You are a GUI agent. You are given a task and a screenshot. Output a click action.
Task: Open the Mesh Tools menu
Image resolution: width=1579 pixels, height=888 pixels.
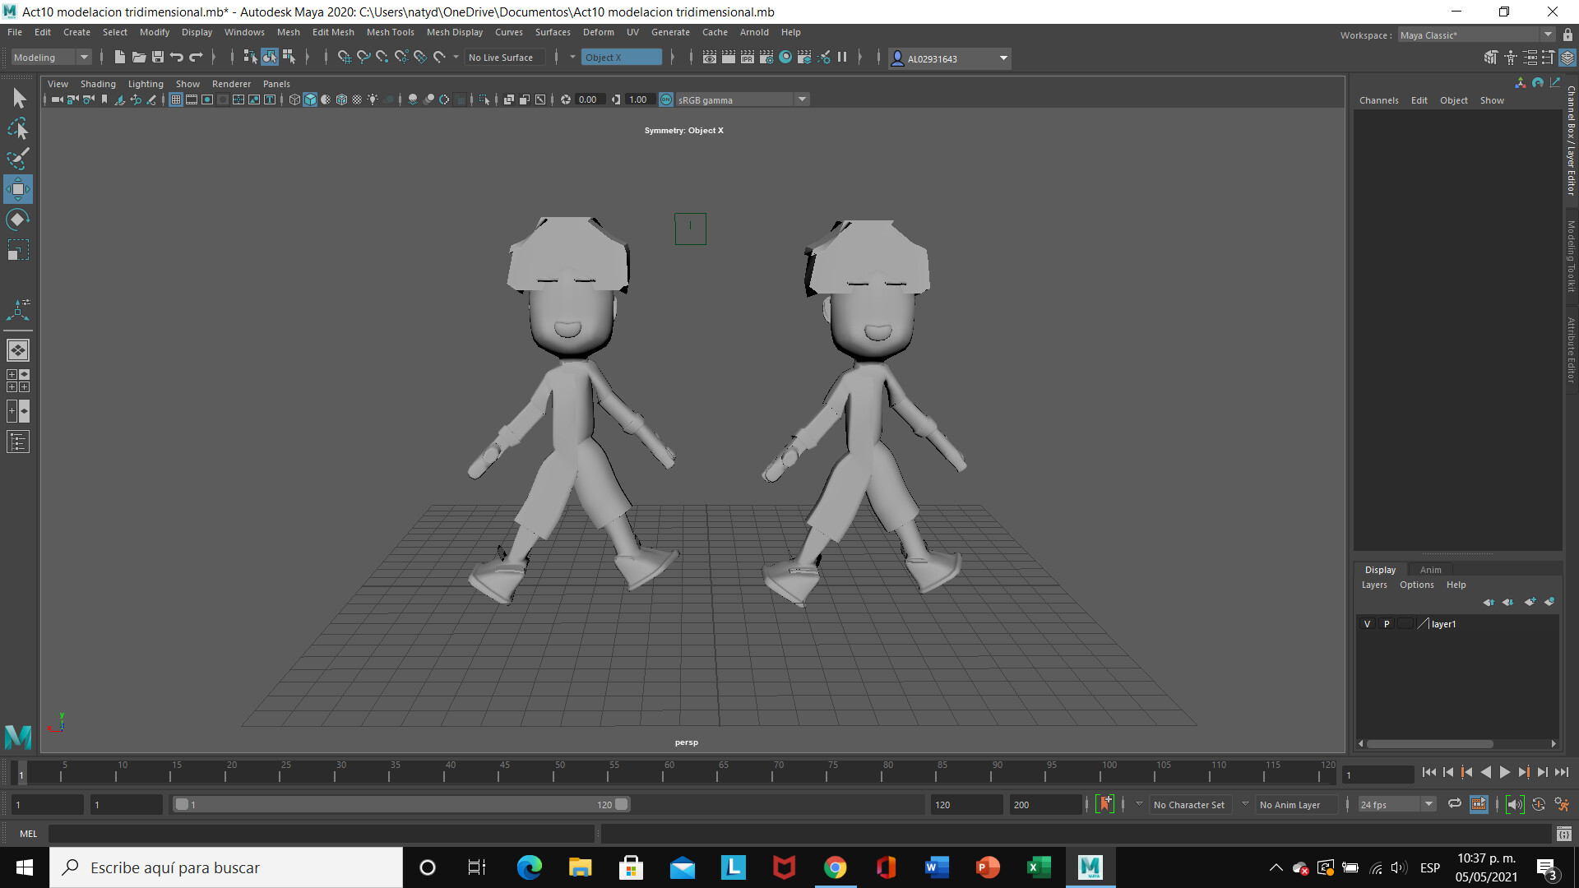[390, 32]
